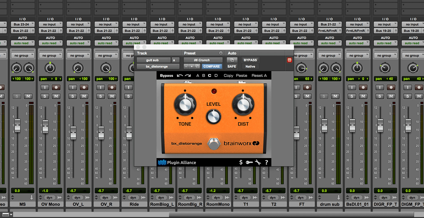The height and width of the screenshot is (218, 424).
Task: Select settings slot D in plugin
Action: point(216,75)
